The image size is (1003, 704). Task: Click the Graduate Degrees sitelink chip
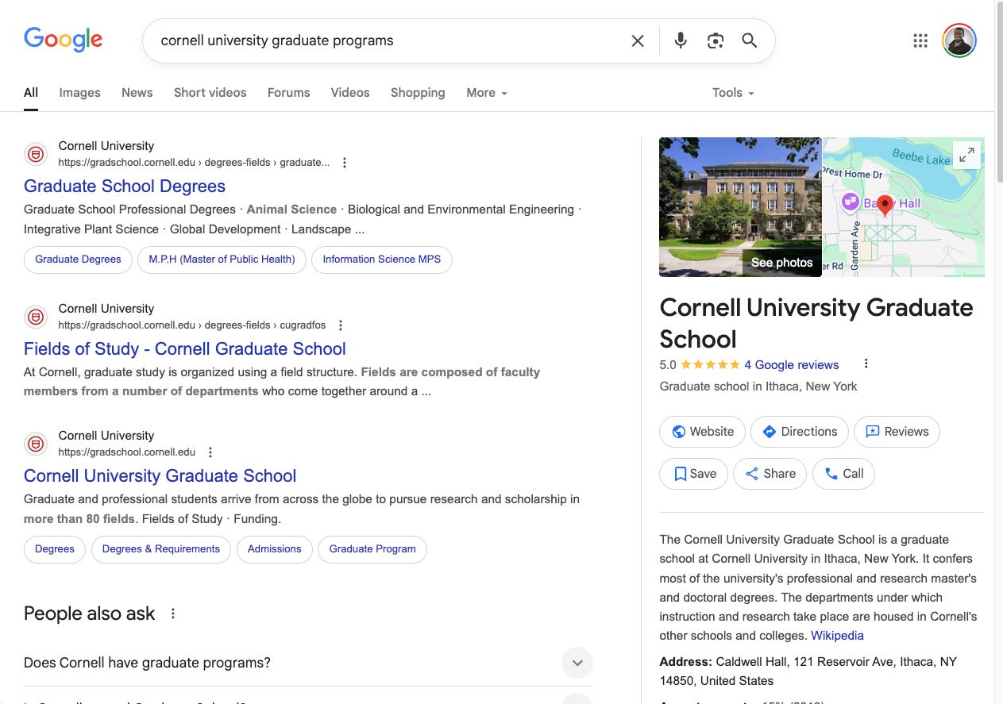click(x=78, y=260)
